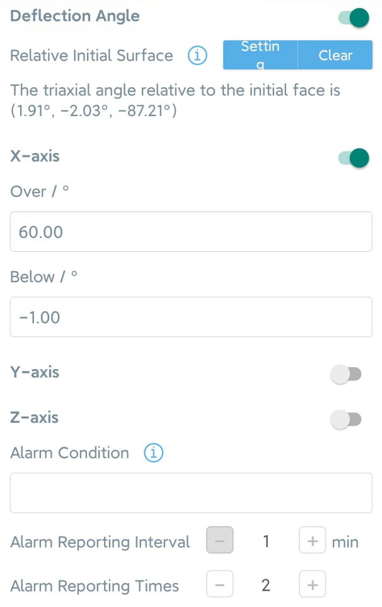Tap the Alarm Condition input box
Image resolution: width=382 pixels, height=607 pixels.
[191, 493]
